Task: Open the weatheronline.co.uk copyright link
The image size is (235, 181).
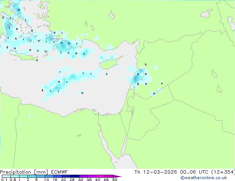Action: click(204, 178)
